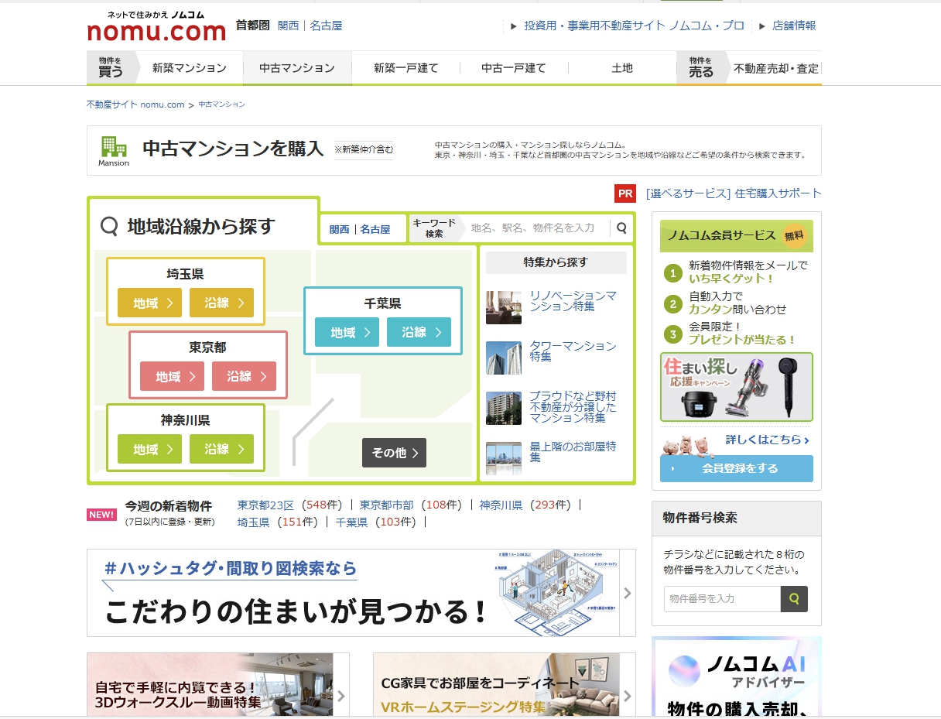This screenshot has width=941, height=719.
Task: Open 関西 link in the header
Action: [289, 26]
